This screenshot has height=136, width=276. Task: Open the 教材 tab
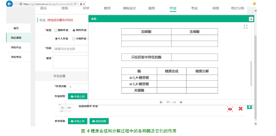[x=107, y=8]
